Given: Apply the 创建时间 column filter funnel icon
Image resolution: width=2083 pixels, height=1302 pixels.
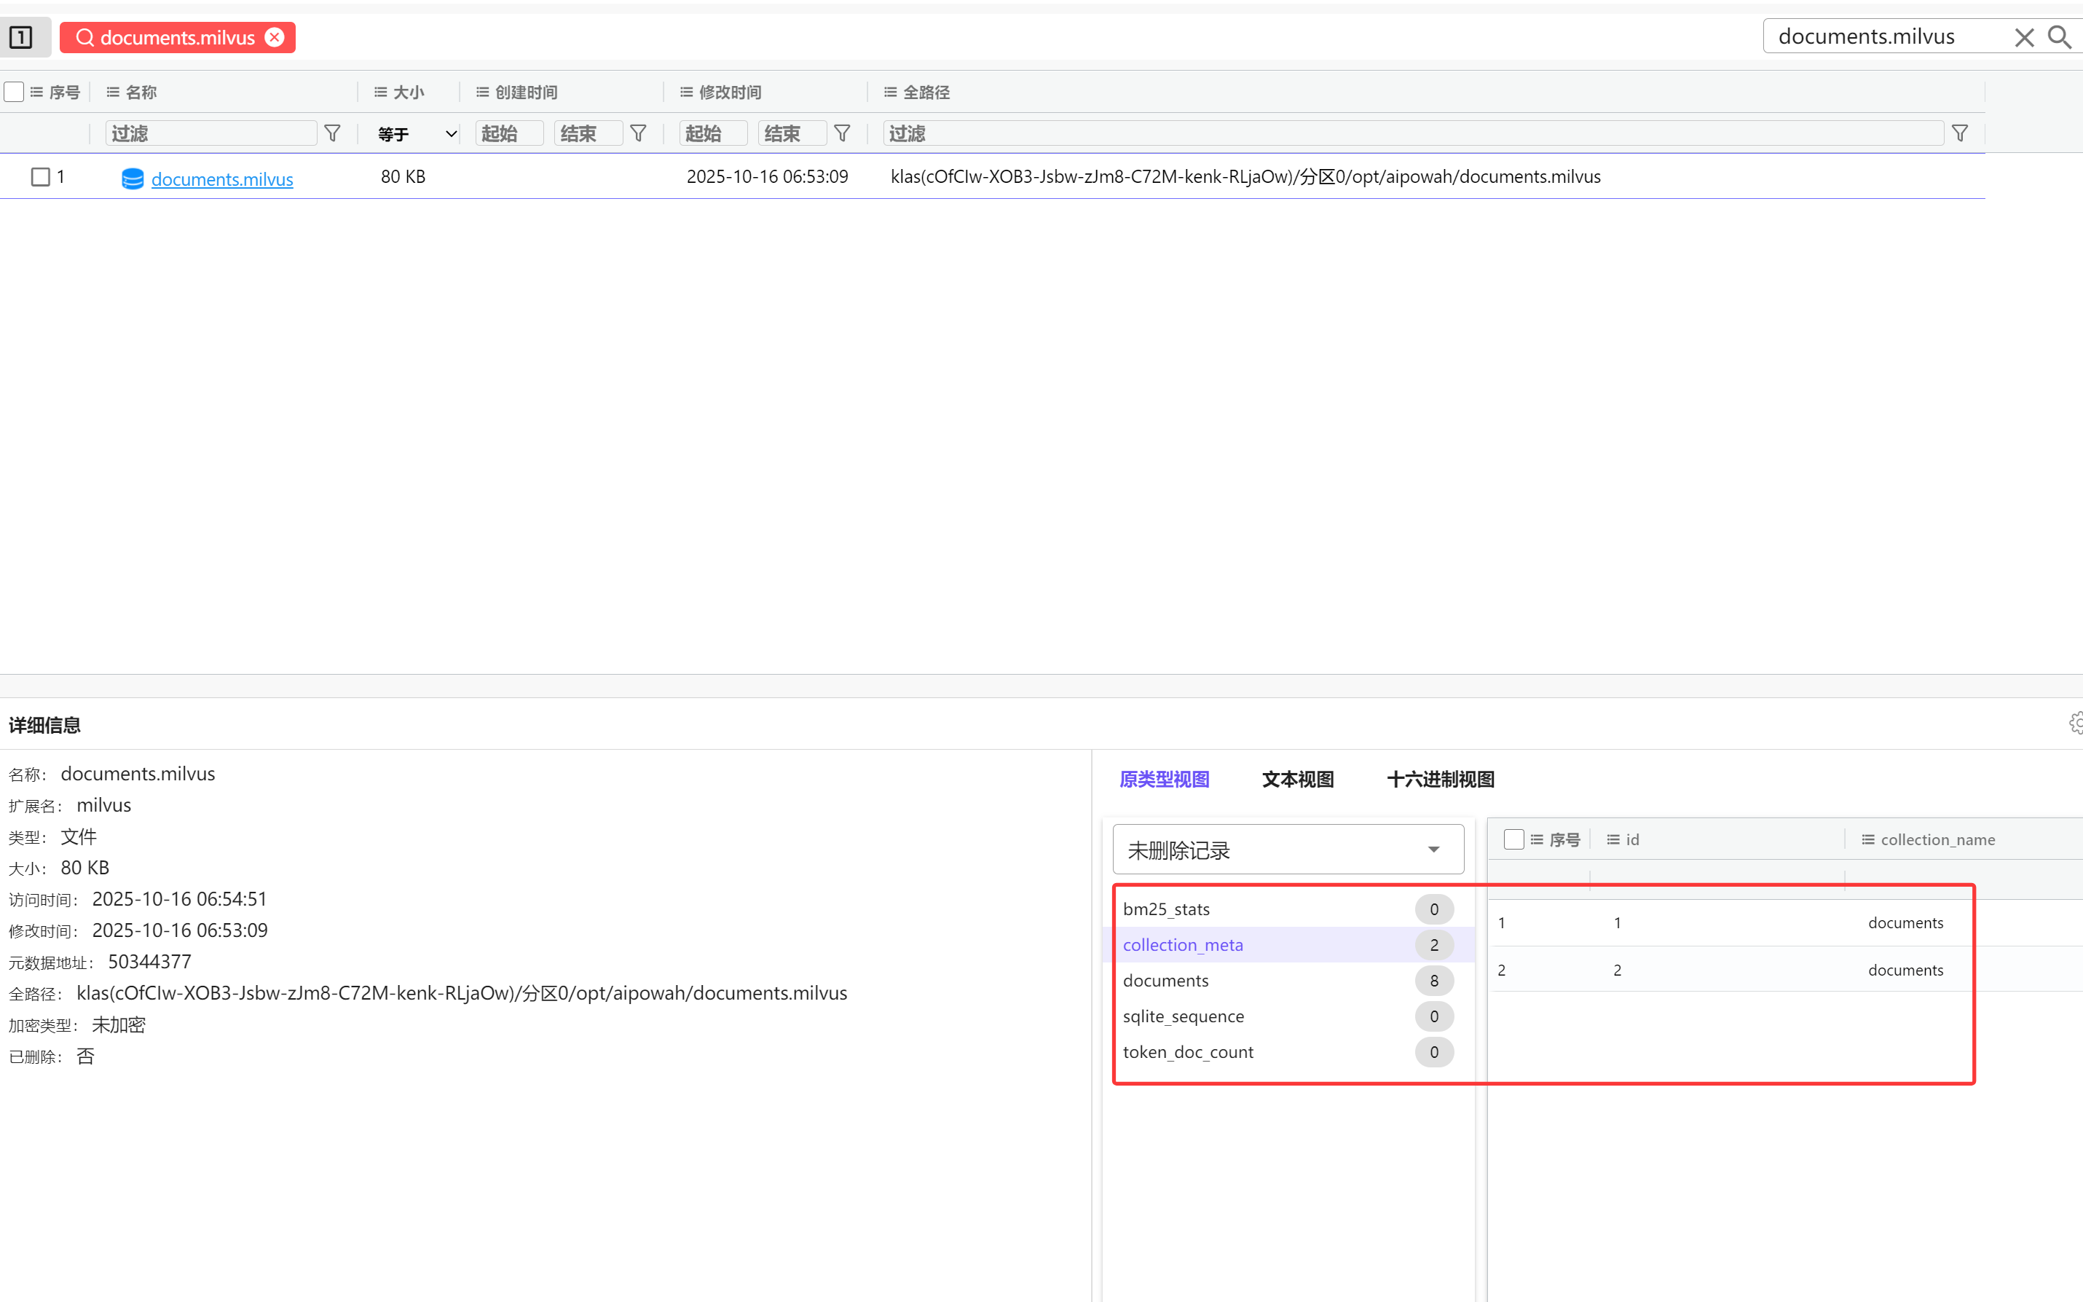Looking at the screenshot, I should click(639, 133).
